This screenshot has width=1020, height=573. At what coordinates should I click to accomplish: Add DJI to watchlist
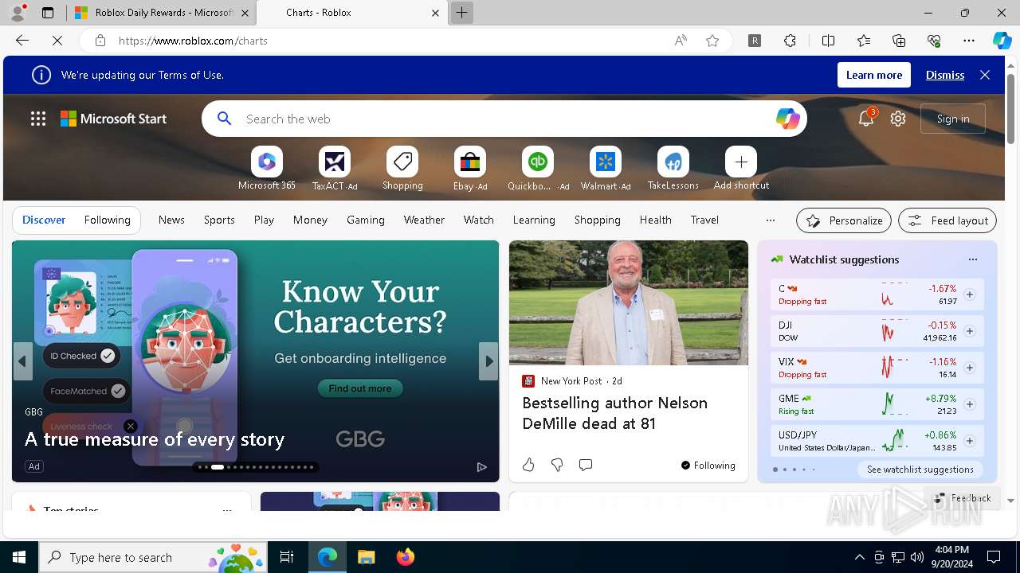(970, 331)
